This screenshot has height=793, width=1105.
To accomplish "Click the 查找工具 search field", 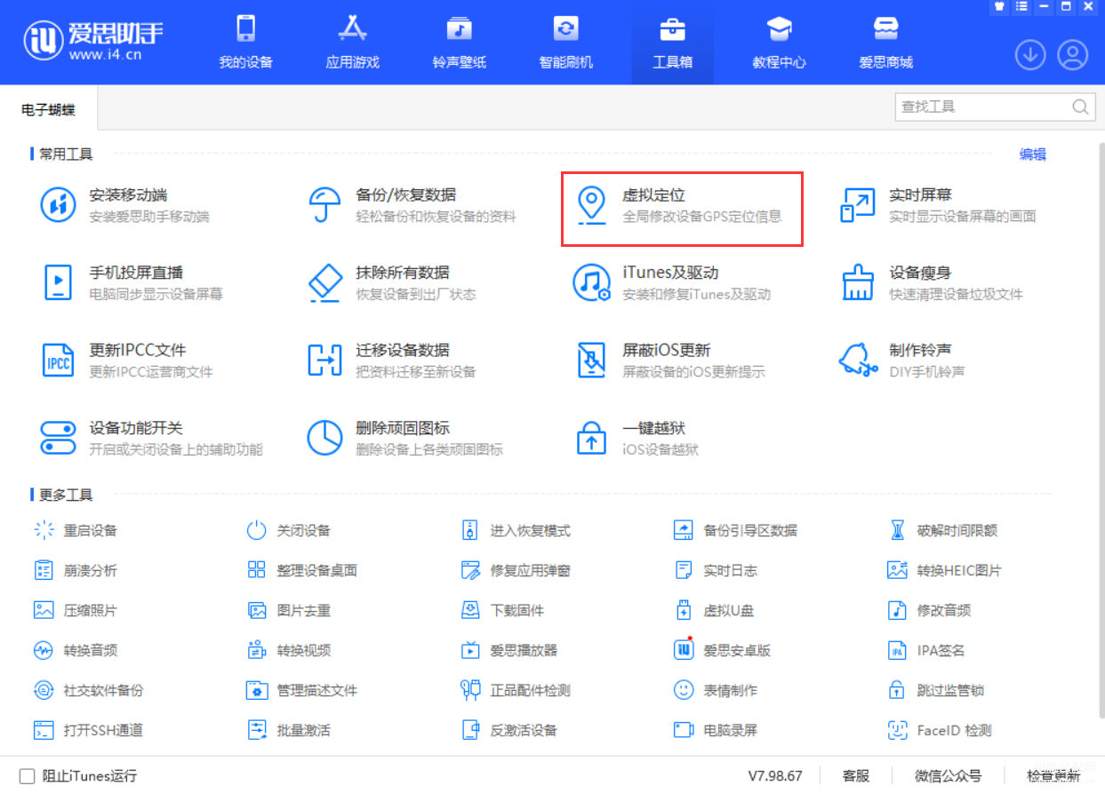I will click(x=994, y=107).
